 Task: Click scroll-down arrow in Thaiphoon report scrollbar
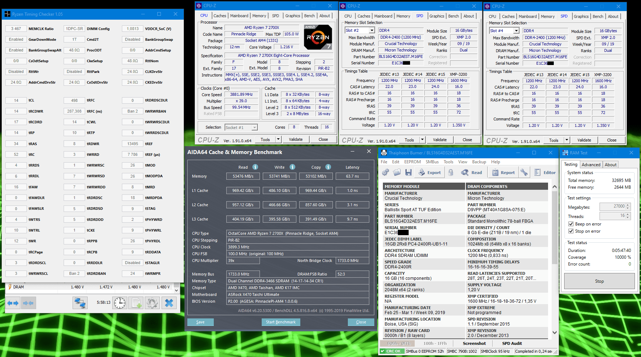pos(554,332)
